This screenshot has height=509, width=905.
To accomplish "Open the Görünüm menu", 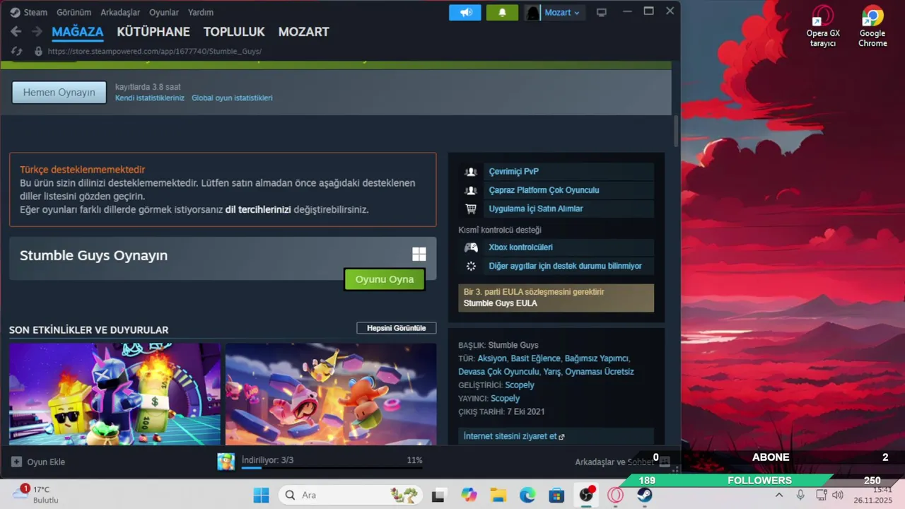I will (74, 12).
